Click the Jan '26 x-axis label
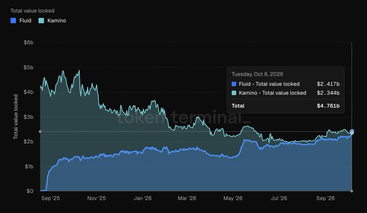Screen dimensions: 367x213 coord(142,198)
